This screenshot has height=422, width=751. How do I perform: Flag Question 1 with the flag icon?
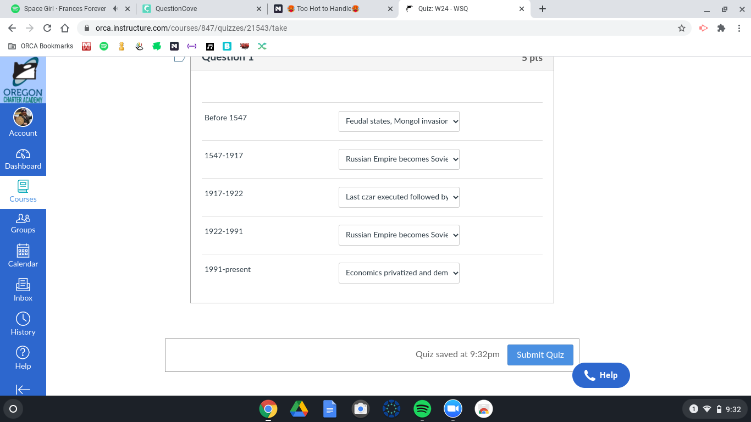click(180, 58)
